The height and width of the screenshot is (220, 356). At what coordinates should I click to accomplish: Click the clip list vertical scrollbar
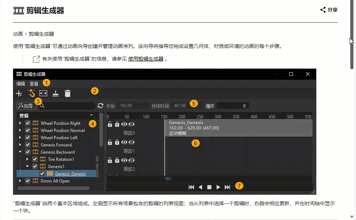click(x=101, y=129)
